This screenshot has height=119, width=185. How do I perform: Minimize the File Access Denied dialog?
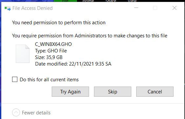(136, 8)
